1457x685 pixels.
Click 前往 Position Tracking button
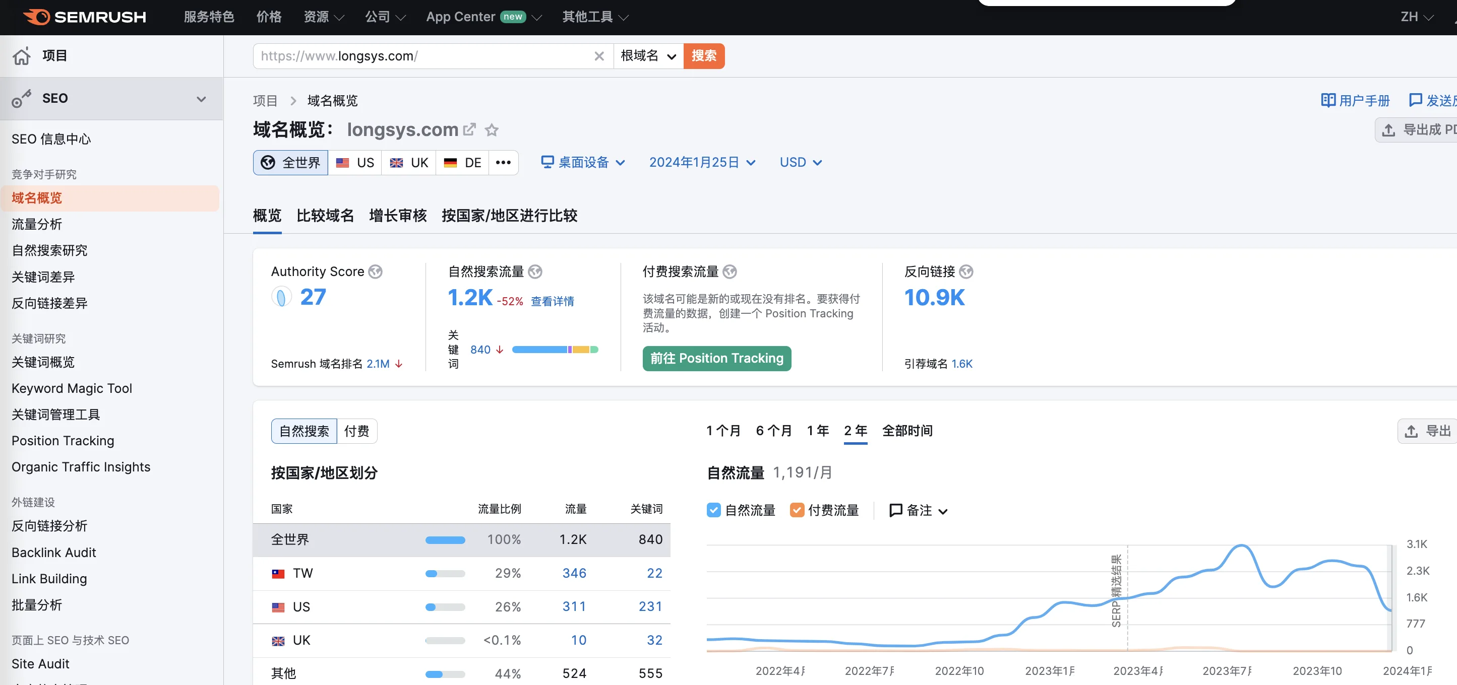[716, 358]
